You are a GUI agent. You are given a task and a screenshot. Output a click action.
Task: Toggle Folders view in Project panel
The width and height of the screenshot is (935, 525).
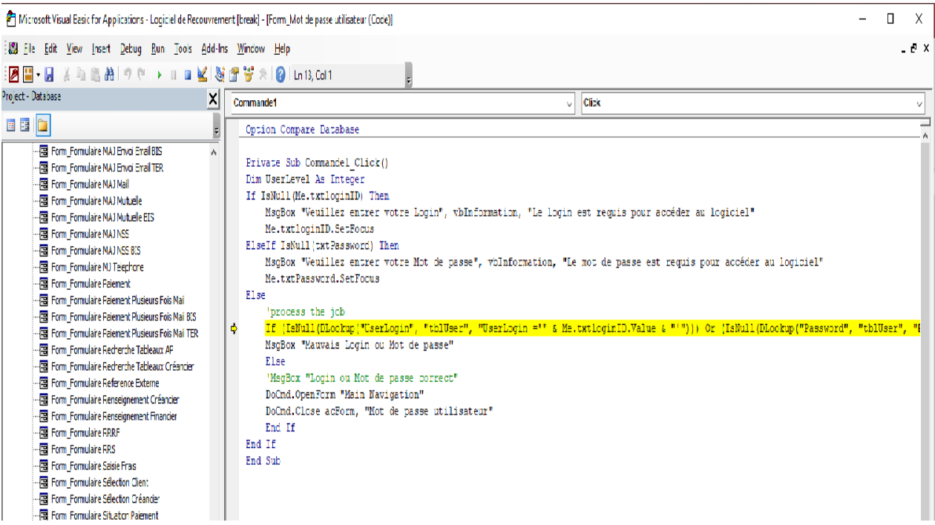coord(43,125)
